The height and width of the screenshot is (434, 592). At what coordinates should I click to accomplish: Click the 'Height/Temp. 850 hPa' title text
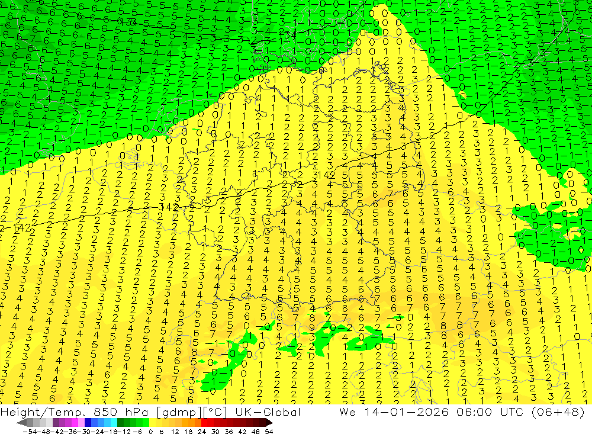click(75, 412)
